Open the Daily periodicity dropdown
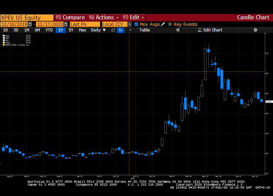Screen dimensions: 273x196 (98, 30)
